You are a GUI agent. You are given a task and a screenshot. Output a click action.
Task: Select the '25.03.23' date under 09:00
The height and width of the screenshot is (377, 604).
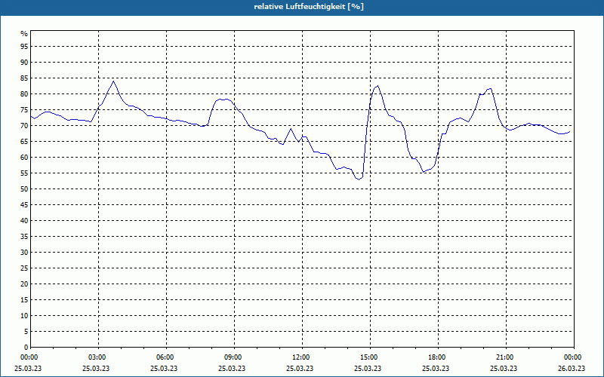232,368
